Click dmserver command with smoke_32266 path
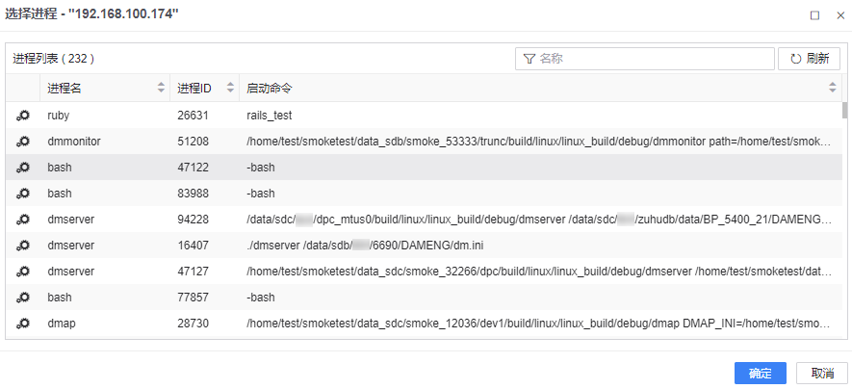852x389 pixels. point(538,272)
